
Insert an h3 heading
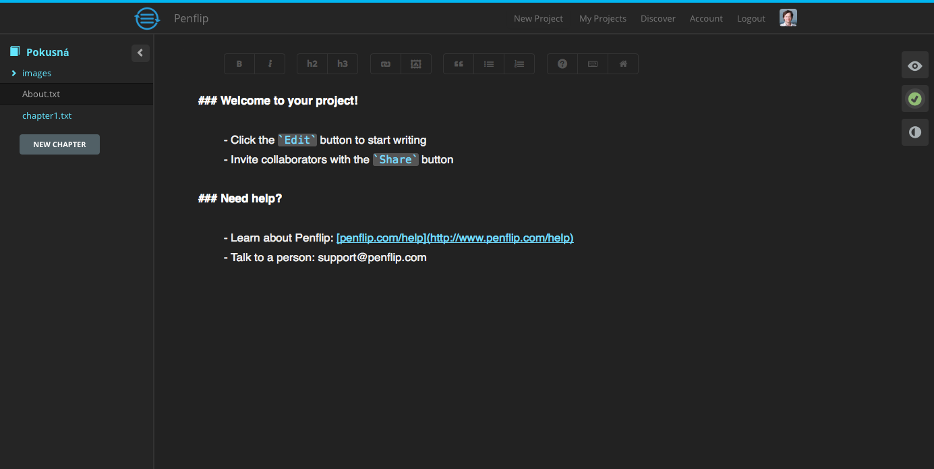343,63
